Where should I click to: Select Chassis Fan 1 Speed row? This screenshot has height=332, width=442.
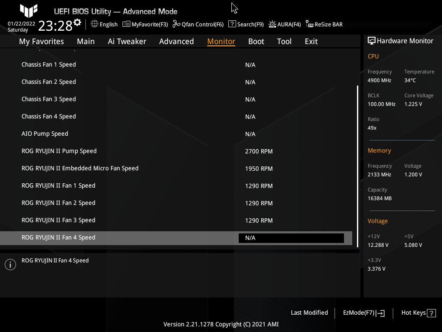[176, 65]
